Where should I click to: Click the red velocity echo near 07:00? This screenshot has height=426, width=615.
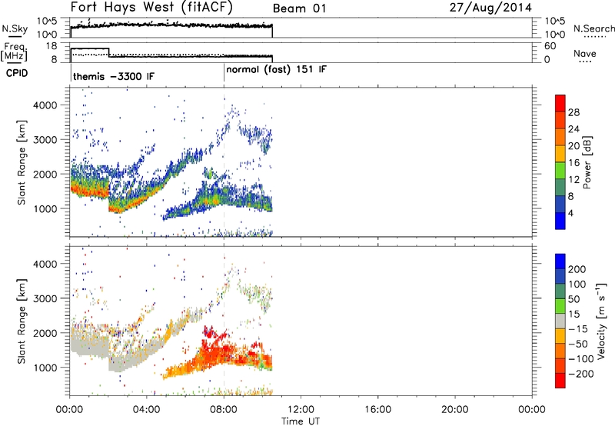click(210, 334)
